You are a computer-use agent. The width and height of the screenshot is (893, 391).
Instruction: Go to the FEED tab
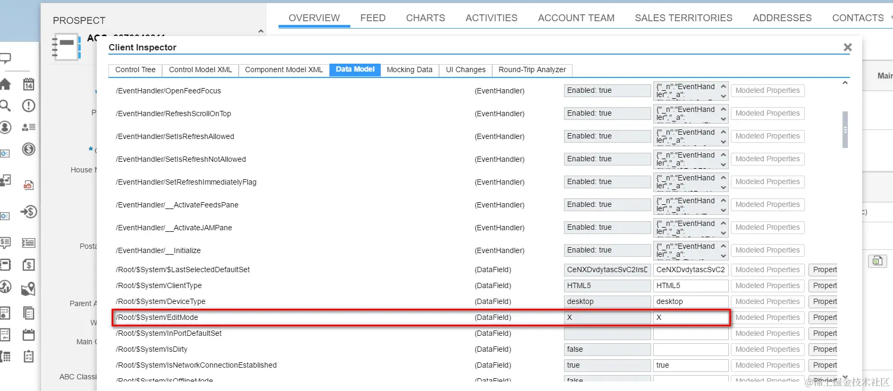(x=373, y=18)
